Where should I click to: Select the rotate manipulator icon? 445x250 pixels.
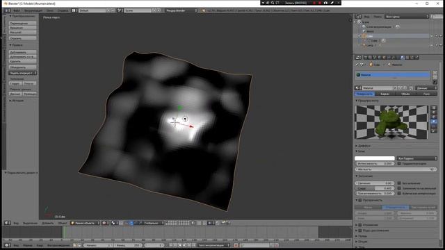click(x=136, y=223)
